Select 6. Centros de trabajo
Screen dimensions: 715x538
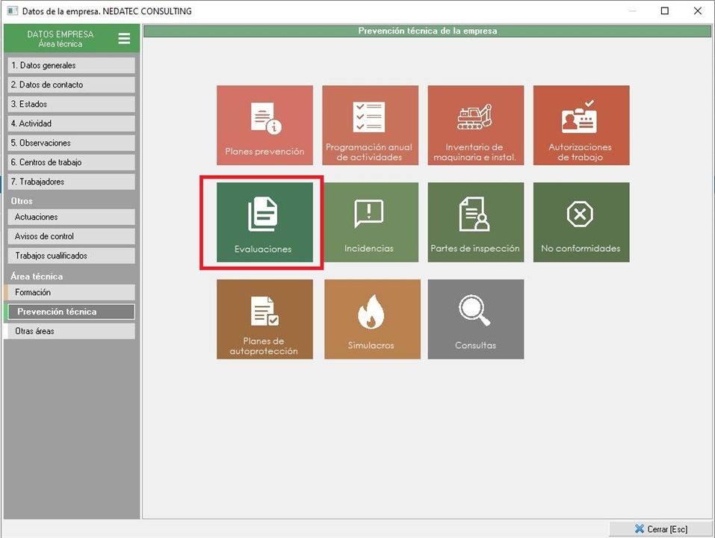click(70, 162)
